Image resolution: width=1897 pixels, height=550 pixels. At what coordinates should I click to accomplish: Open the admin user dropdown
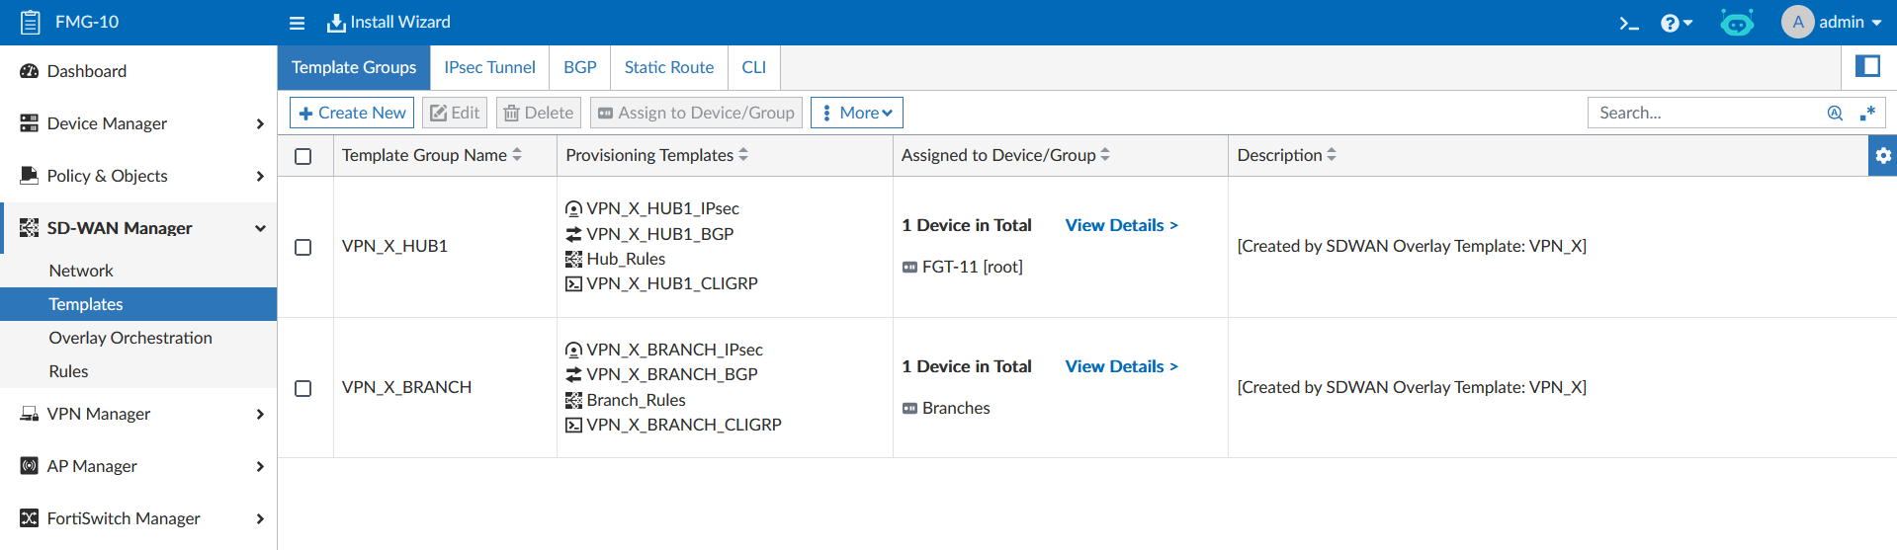coord(1832,22)
